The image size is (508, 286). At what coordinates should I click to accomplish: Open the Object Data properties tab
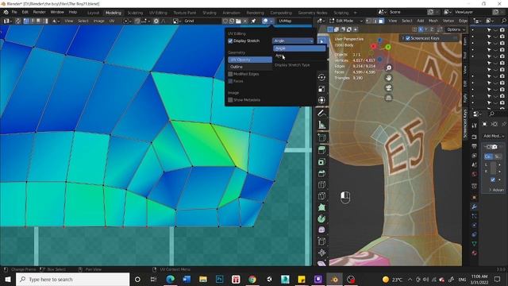click(x=474, y=244)
